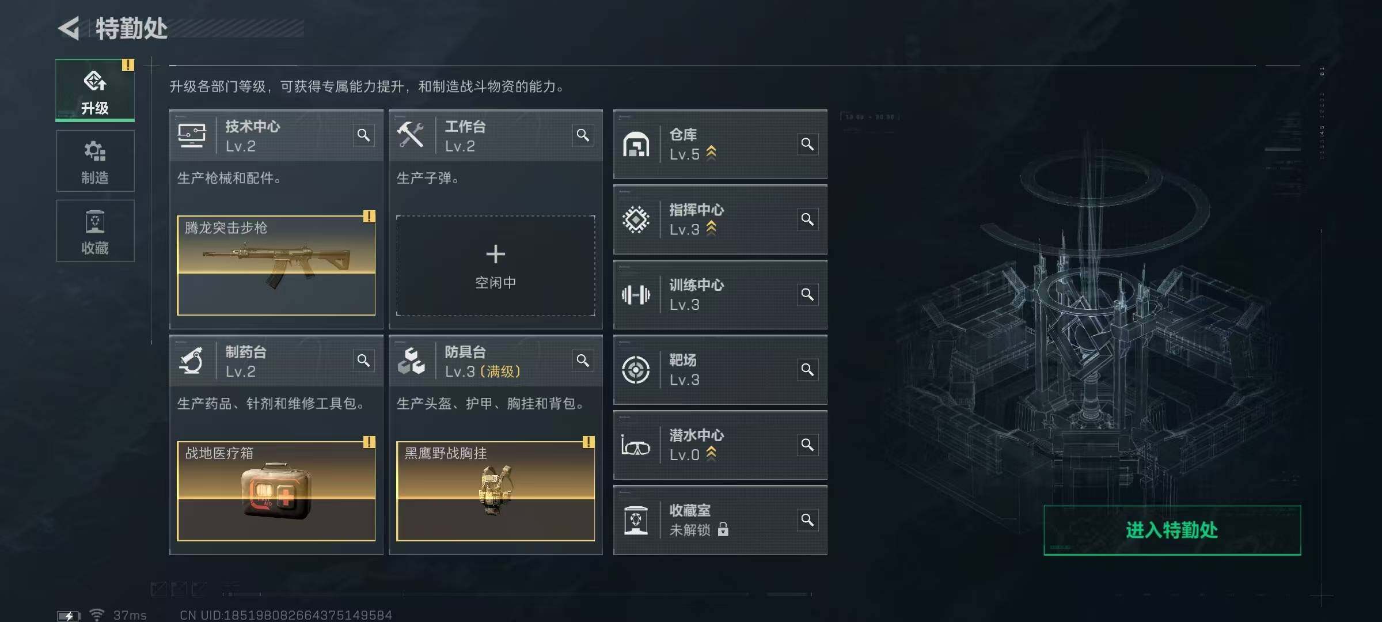This screenshot has width=1382, height=622.
Task: Click the 仓库 upgrade-available arrow
Action: pyautogui.click(x=711, y=153)
